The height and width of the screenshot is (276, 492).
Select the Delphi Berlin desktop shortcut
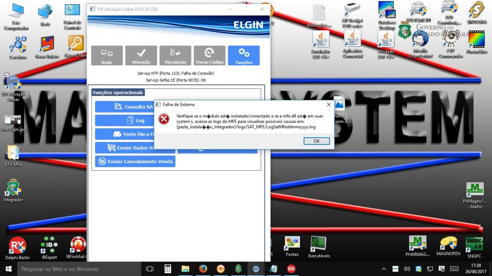click(17, 248)
